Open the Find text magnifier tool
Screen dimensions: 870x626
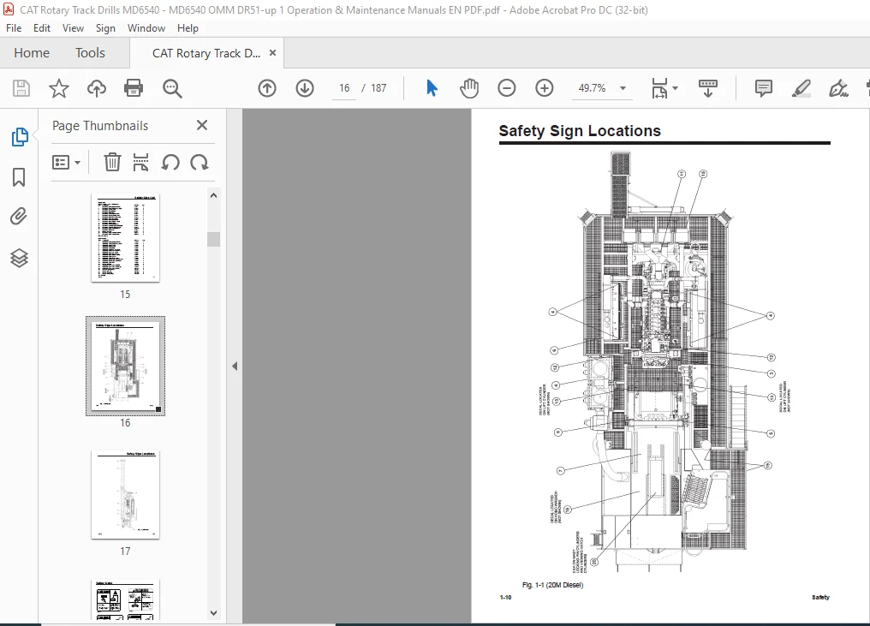click(x=172, y=88)
